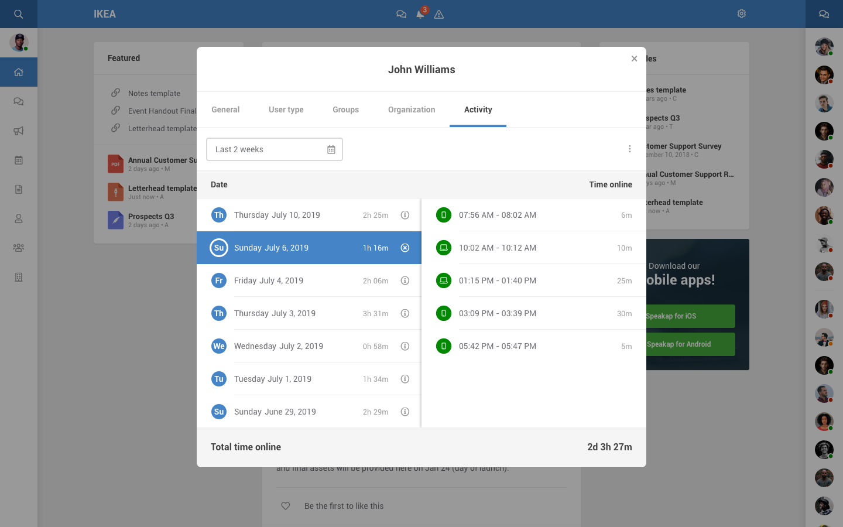
Task: Show details for Thursday July 10, 2019
Action: click(405, 215)
